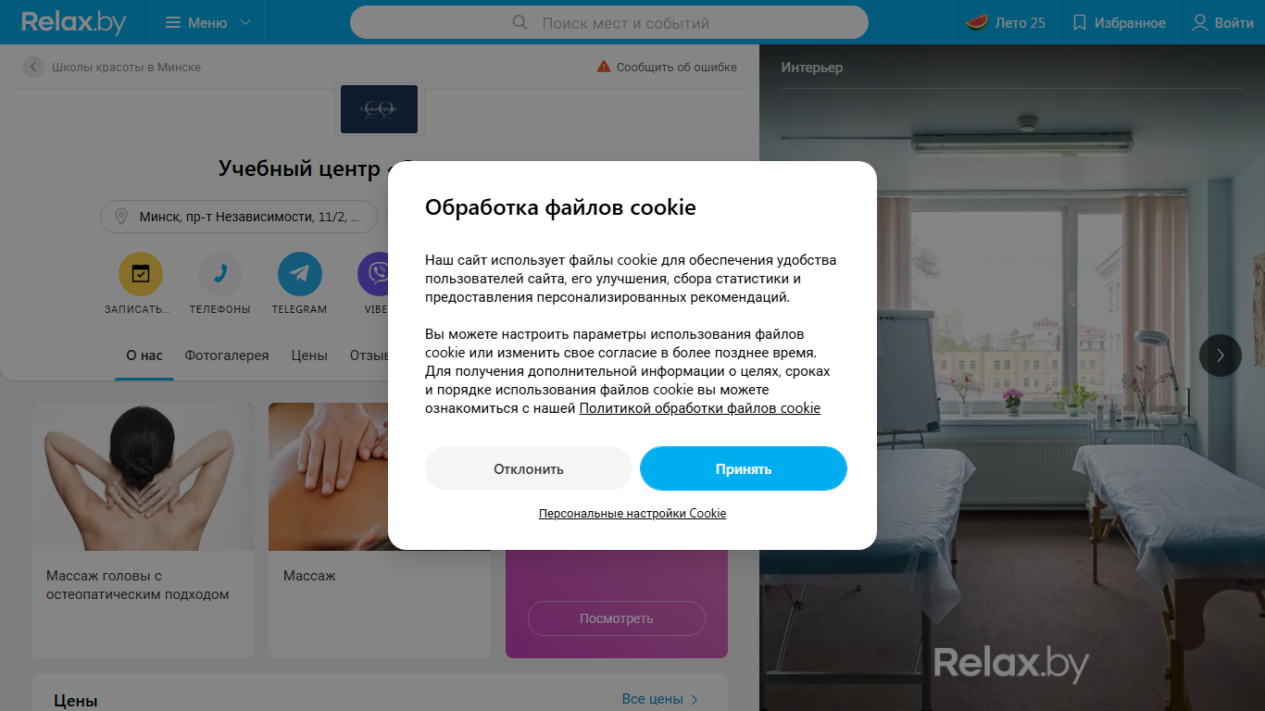Click the back arrow beside Школы красоты
Image resolution: width=1265 pixels, height=711 pixels.
click(33, 67)
